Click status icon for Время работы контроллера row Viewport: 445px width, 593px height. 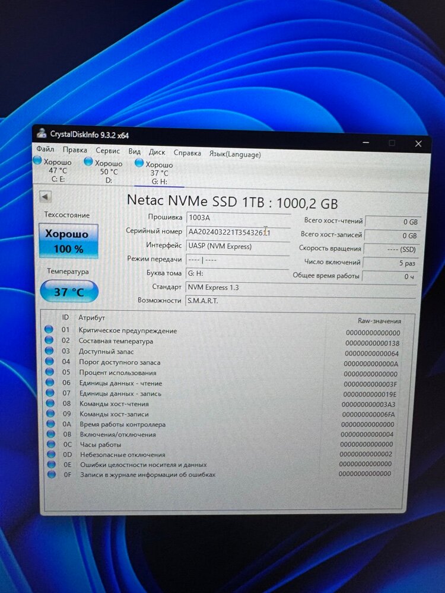50,423
